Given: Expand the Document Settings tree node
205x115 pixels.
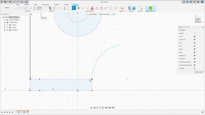Looking at the screenshot, I should tap(5, 20).
